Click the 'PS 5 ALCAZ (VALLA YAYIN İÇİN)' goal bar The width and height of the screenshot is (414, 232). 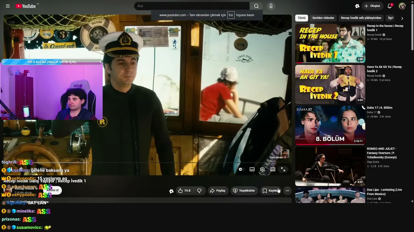point(52,62)
